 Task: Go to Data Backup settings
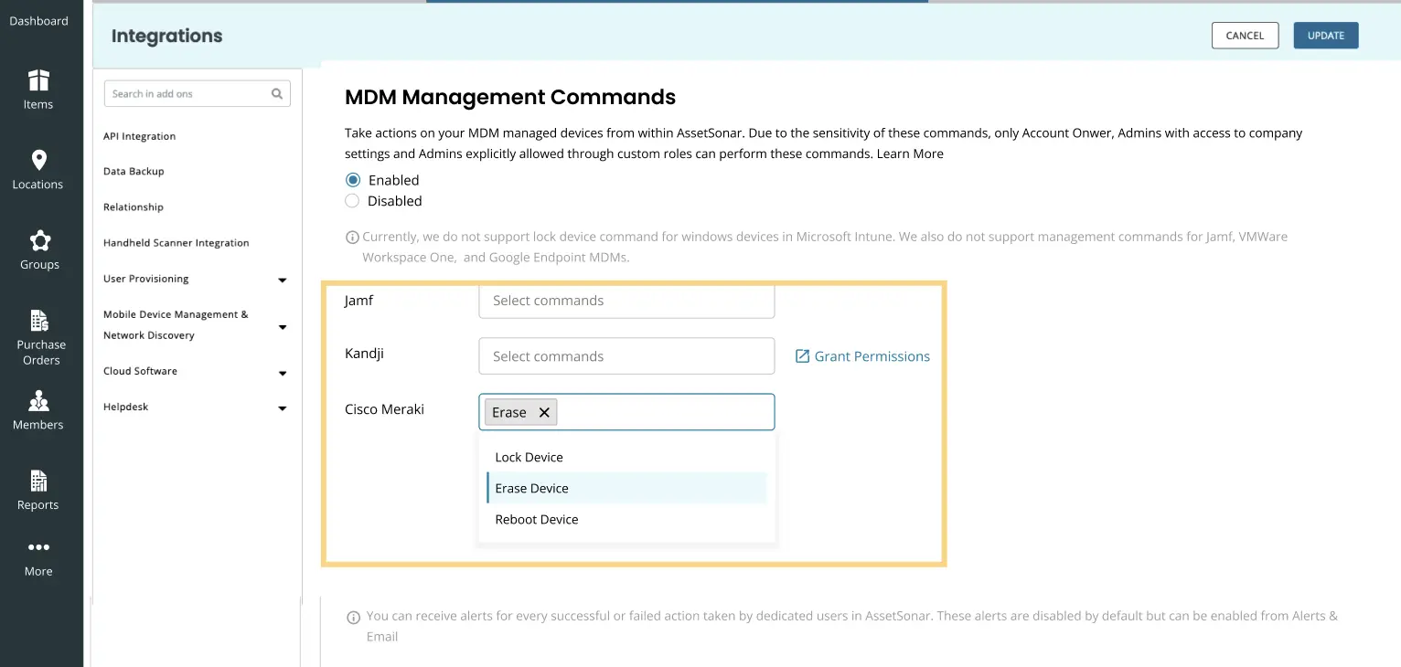pyautogui.click(x=132, y=171)
